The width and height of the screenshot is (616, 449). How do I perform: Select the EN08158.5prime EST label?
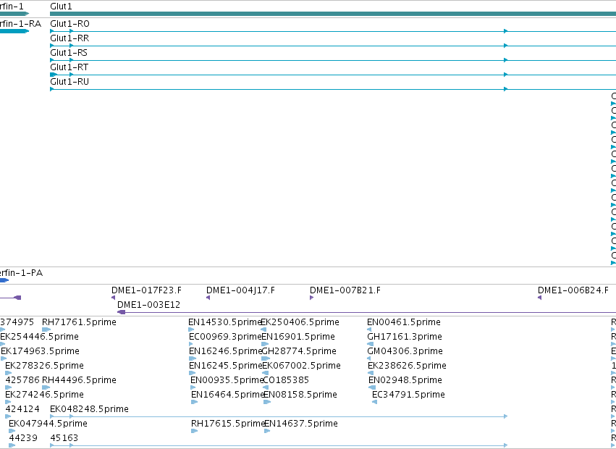click(x=300, y=395)
